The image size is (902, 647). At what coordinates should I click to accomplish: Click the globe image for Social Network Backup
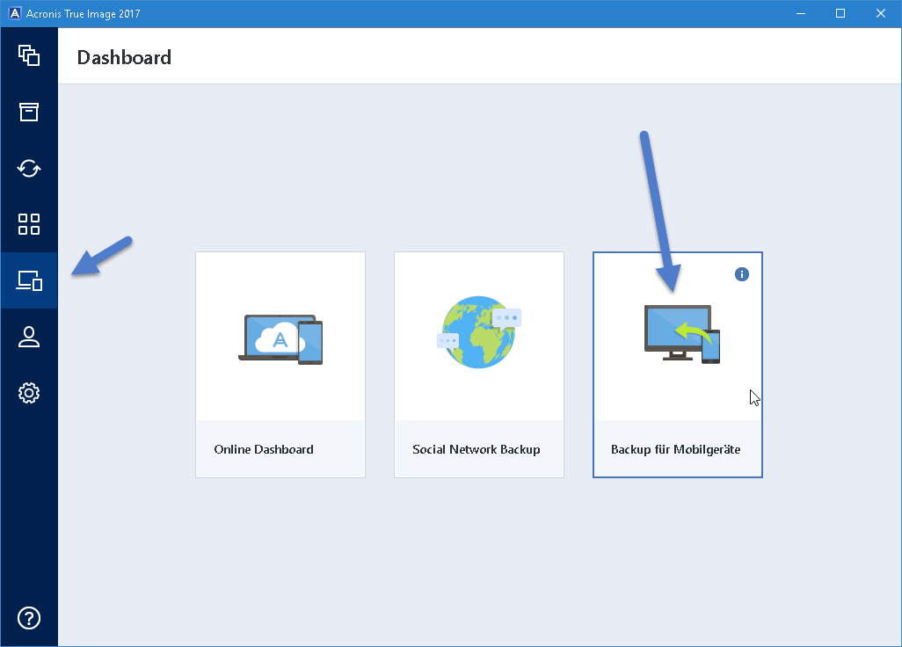pyautogui.click(x=479, y=332)
